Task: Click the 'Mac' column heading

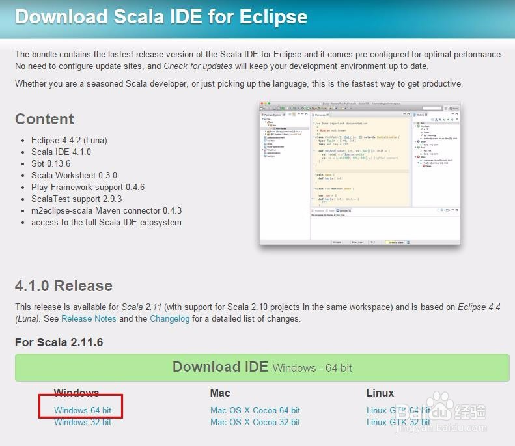Action: 220,393
